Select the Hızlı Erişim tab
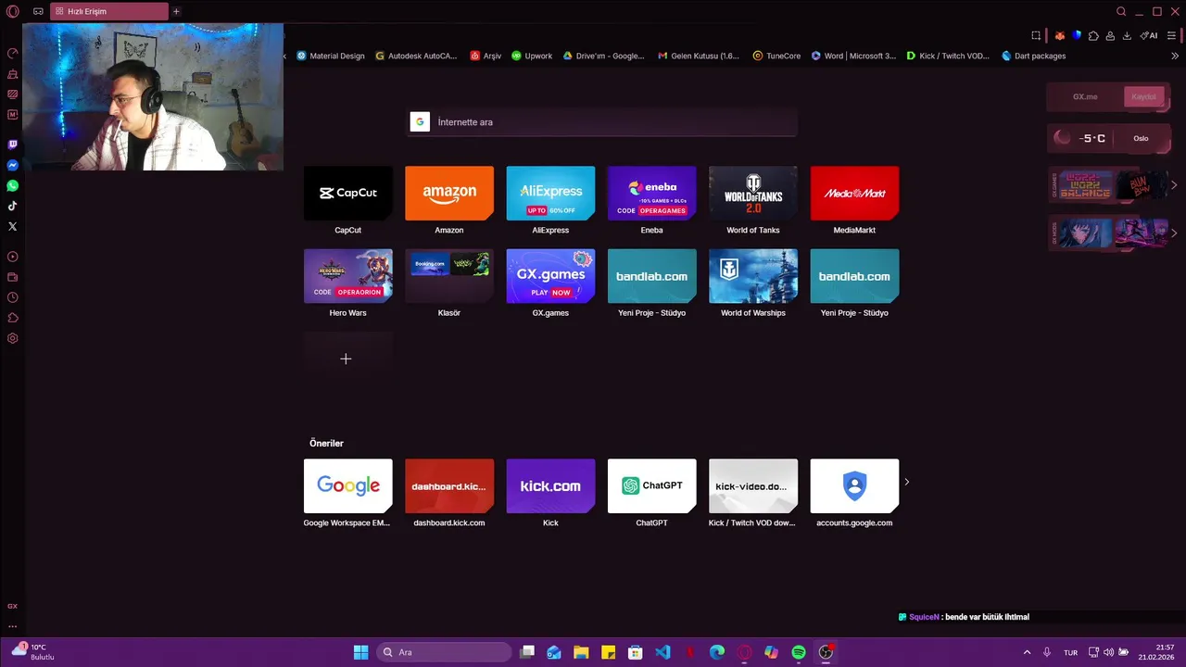This screenshot has width=1186, height=667. [x=109, y=11]
